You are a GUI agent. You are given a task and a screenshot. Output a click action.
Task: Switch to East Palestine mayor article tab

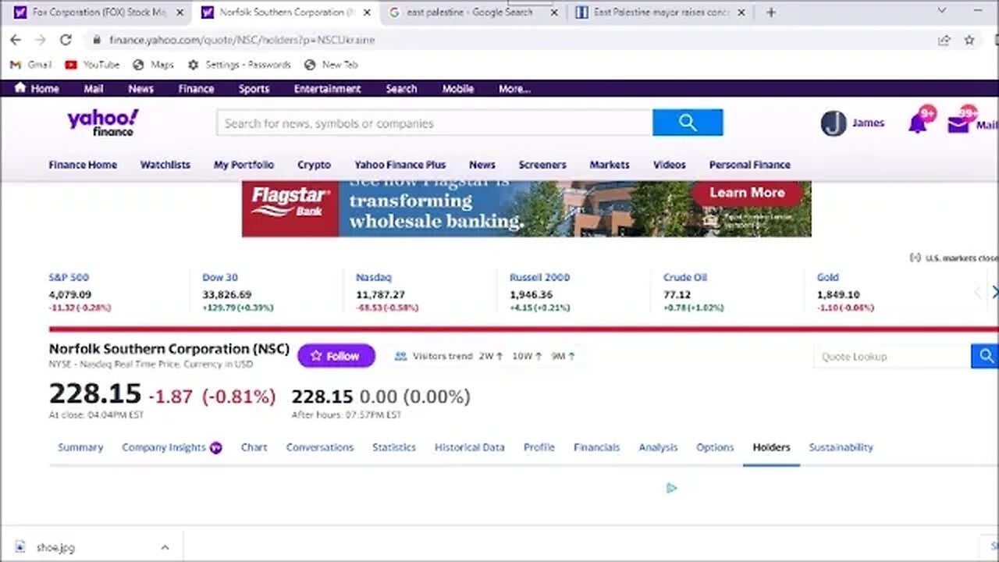tap(659, 12)
